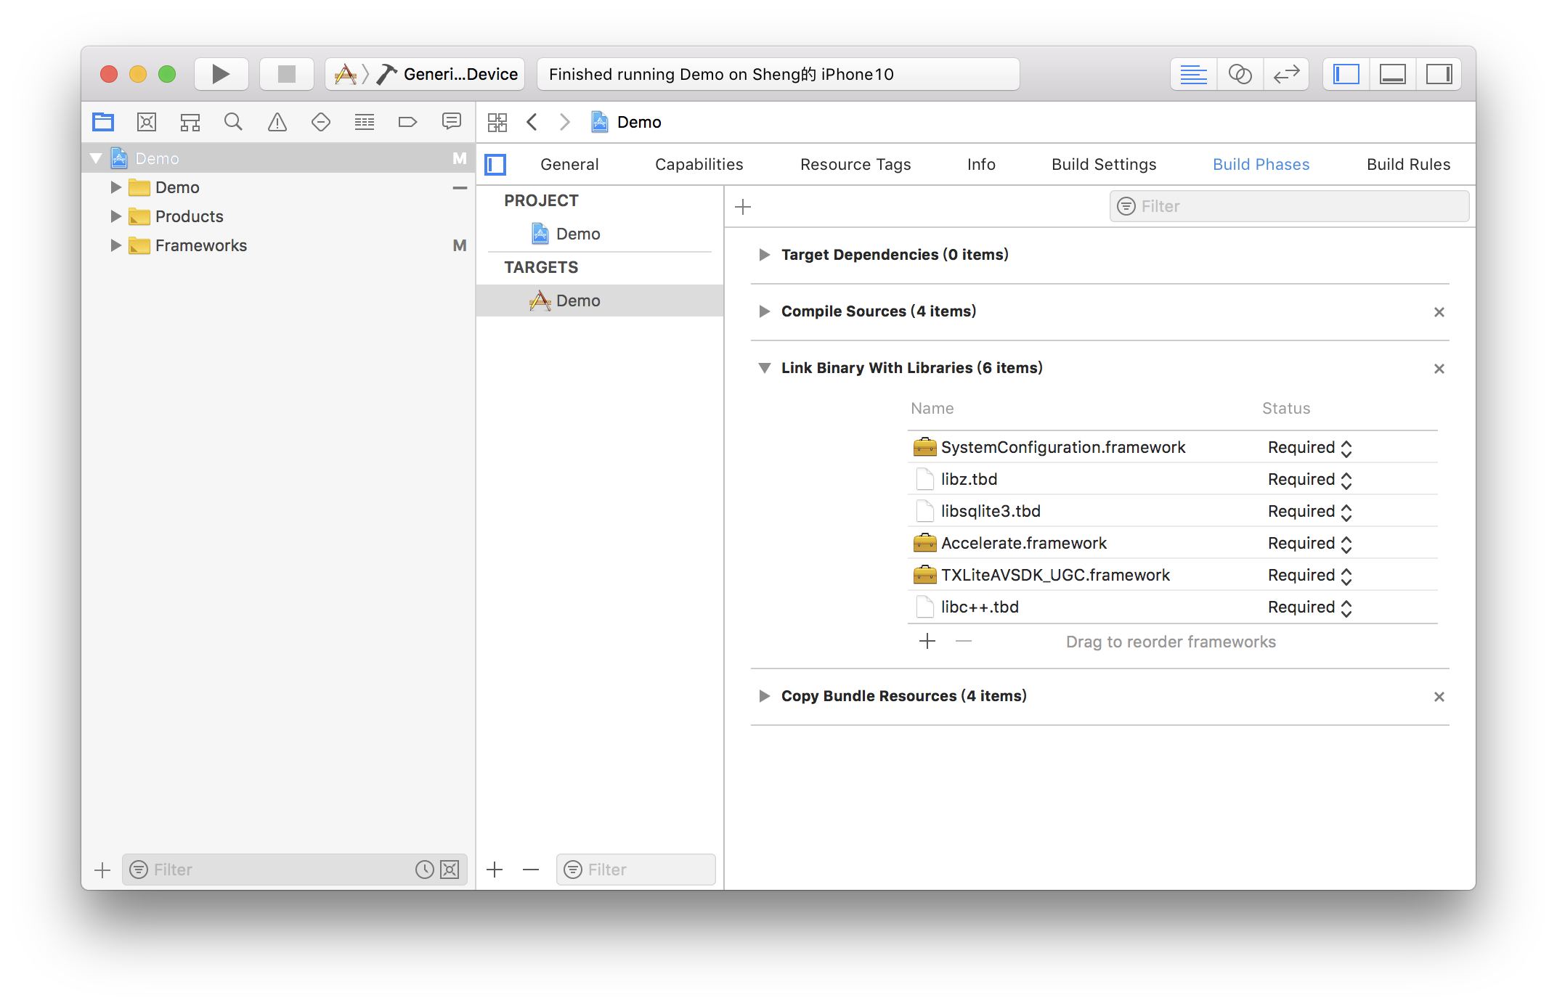Click the report navigator icon
The image size is (1557, 1006).
click(x=452, y=123)
